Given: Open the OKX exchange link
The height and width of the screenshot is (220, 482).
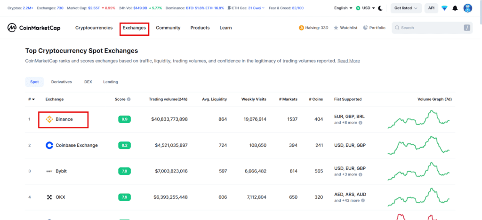Looking at the screenshot, I should [x=60, y=197].
